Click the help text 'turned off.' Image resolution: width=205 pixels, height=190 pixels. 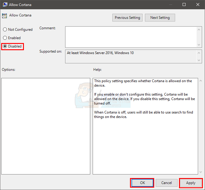102,103
